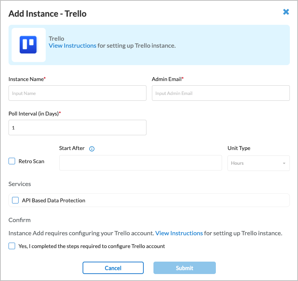This screenshot has height=281, width=298.
Task: Click the Cancel button
Action: [x=113, y=268]
